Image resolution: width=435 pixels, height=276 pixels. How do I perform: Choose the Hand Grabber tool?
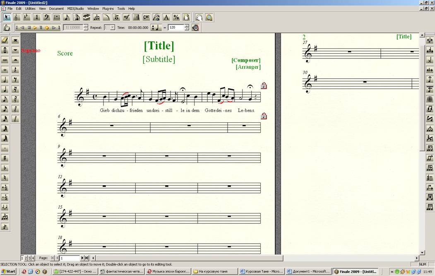point(199,17)
